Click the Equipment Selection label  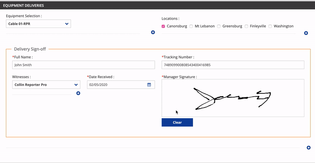click(24, 16)
